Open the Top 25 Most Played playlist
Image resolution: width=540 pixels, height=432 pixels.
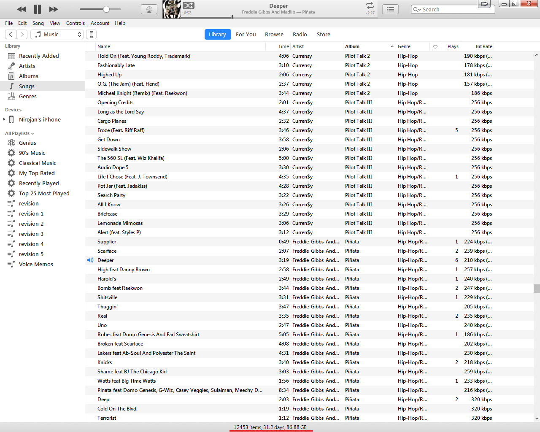(x=44, y=194)
